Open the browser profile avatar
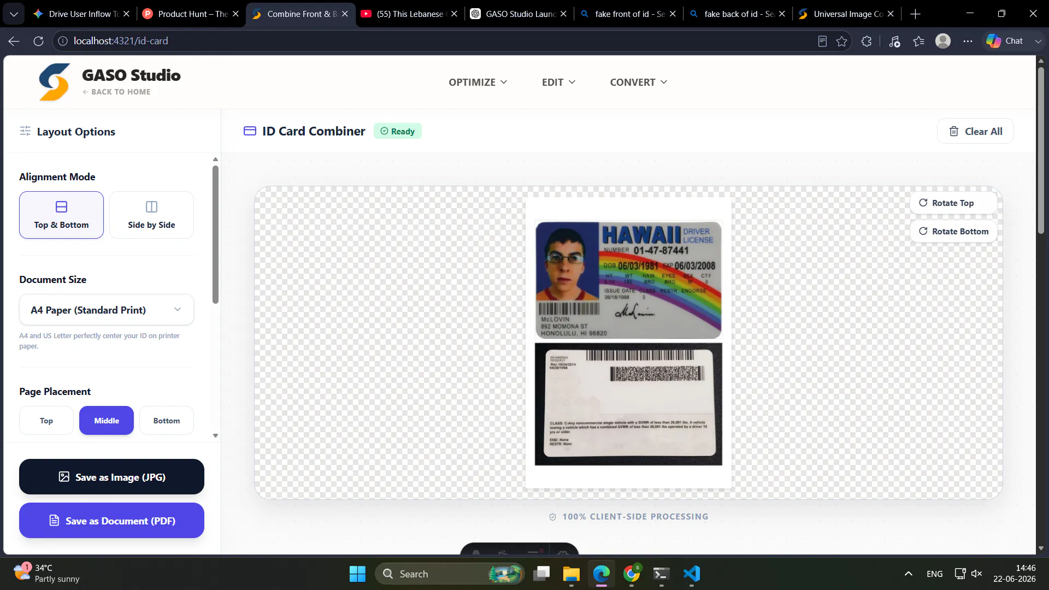 click(943, 41)
